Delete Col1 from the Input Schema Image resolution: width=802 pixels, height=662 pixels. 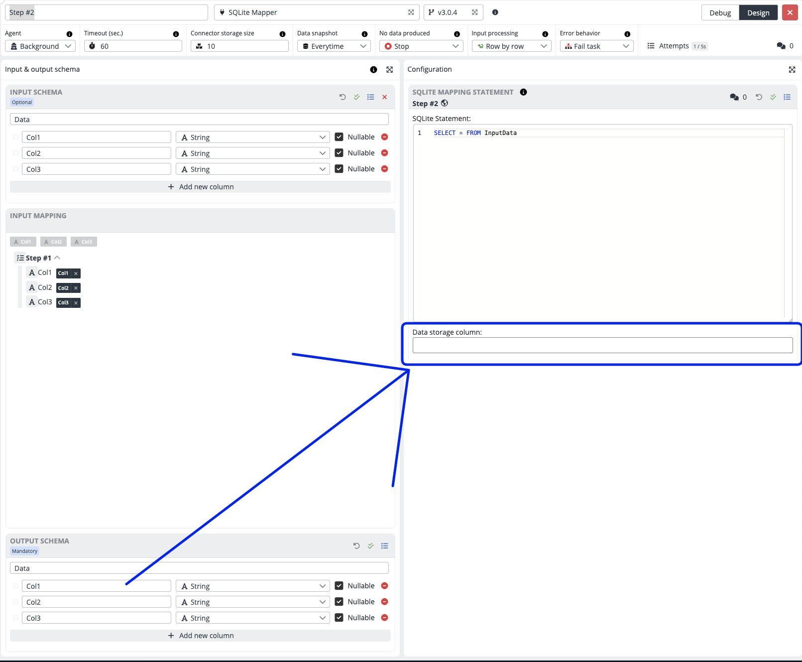384,137
